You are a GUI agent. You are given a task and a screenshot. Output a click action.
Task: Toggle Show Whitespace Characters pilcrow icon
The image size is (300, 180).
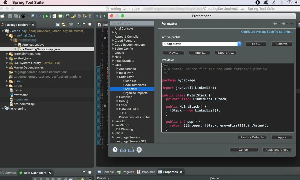(x=97, y=16)
